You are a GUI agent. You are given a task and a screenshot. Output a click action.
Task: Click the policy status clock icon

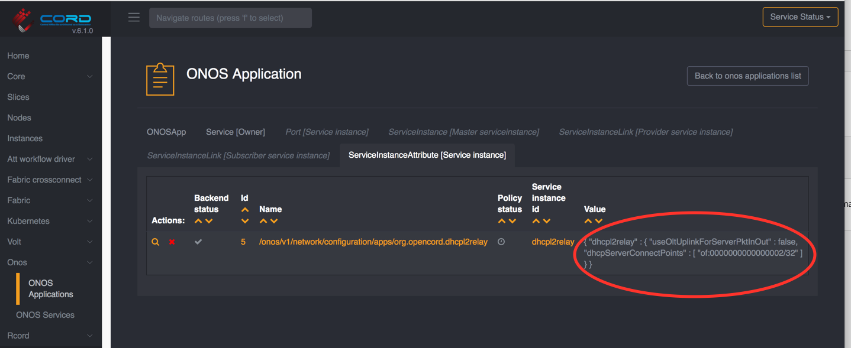coord(501,242)
